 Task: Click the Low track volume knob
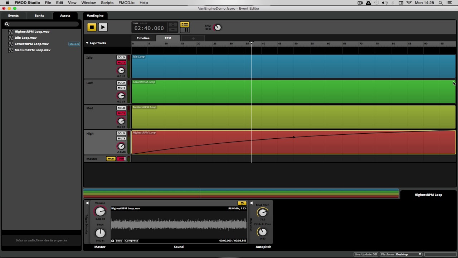coord(121,96)
